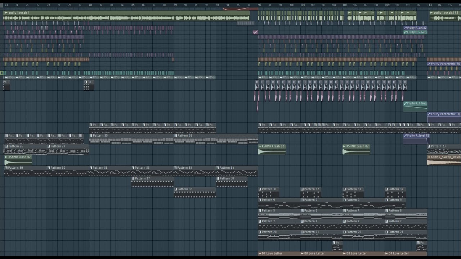Select Pattern 31 clip starting at bar 105
The image size is (461, 259).
pos(353,192)
